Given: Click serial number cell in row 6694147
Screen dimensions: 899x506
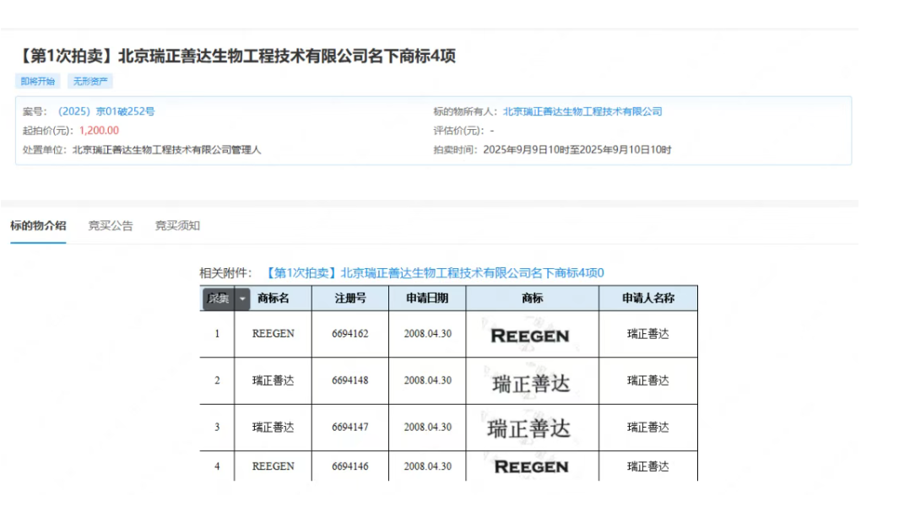Looking at the screenshot, I should 217,427.
